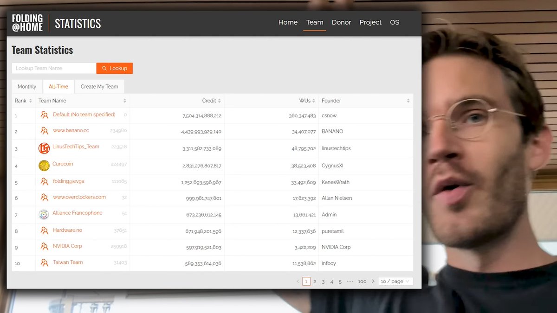Click the Alliance Francophone team logo

click(44, 214)
